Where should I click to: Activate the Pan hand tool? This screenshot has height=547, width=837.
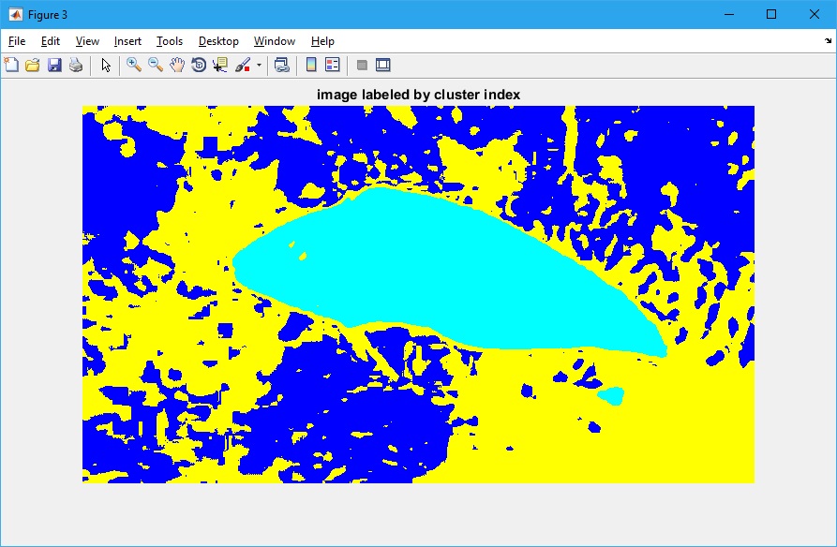tap(177, 65)
